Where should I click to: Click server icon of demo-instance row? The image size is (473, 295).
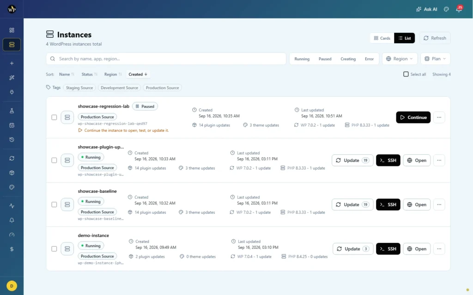click(x=67, y=249)
